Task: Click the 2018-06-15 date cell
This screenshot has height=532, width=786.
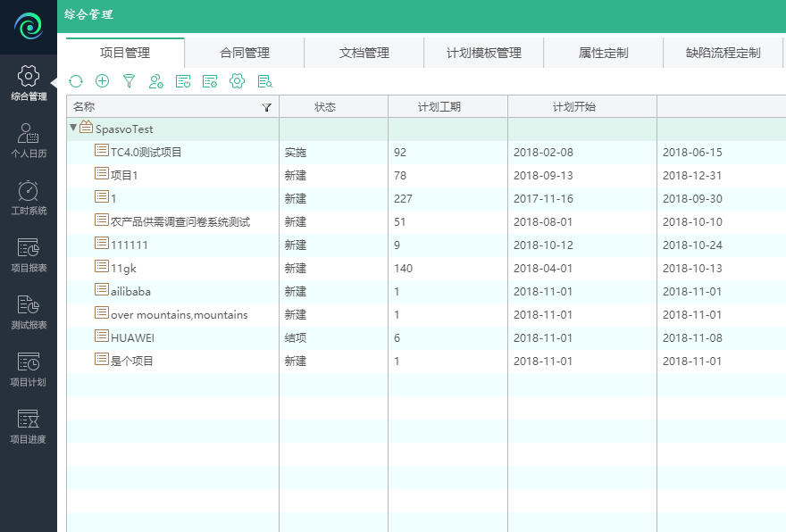Action: [722, 153]
